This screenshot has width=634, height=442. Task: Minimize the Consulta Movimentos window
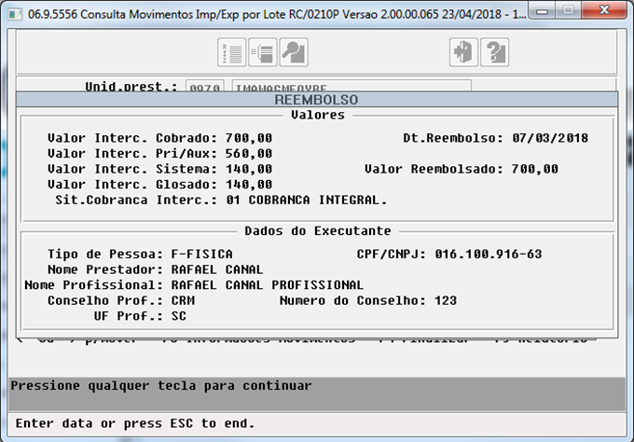(x=543, y=10)
